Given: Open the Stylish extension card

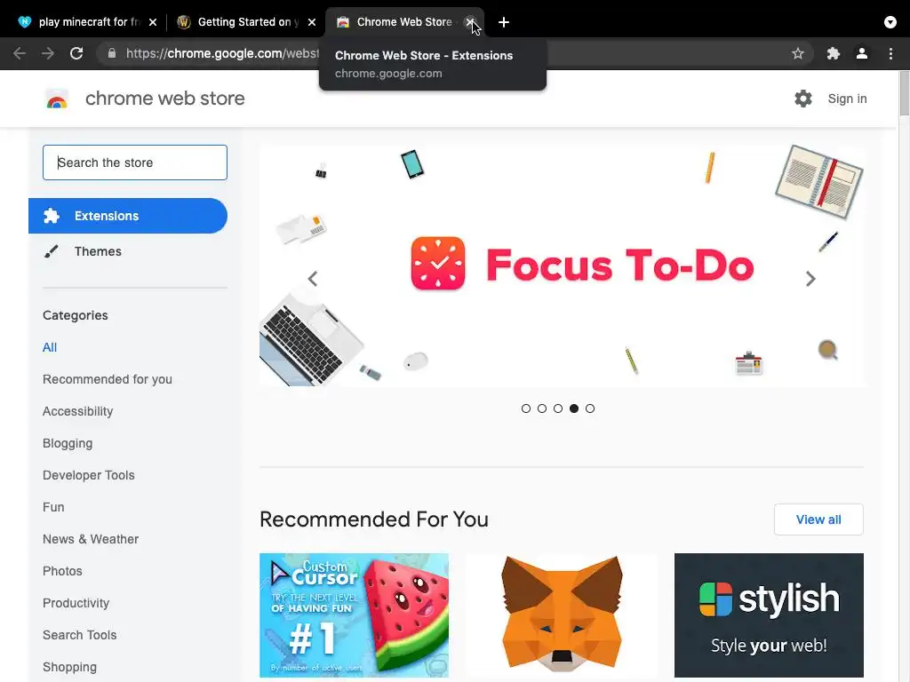Looking at the screenshot, I should click(x=769, y=615).
